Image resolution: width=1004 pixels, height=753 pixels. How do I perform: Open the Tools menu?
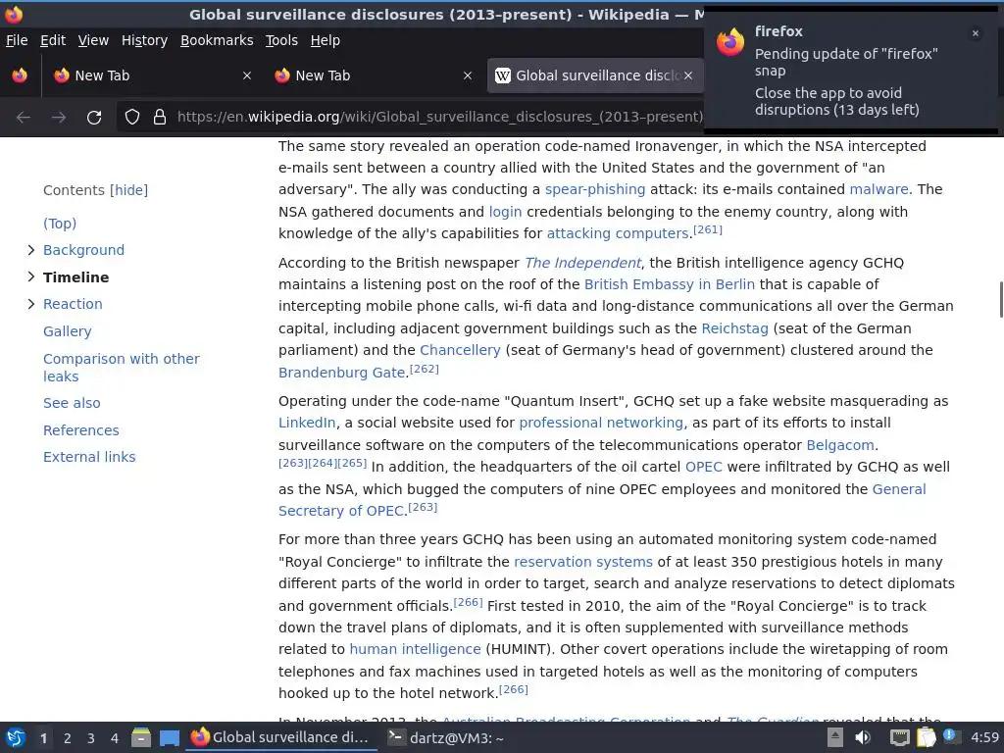281,40
